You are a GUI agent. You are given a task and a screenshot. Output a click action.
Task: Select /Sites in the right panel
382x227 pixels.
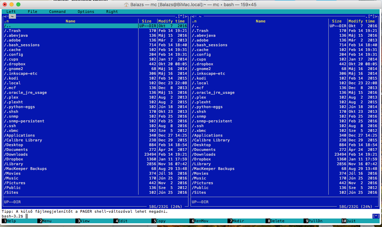point(285,192)
